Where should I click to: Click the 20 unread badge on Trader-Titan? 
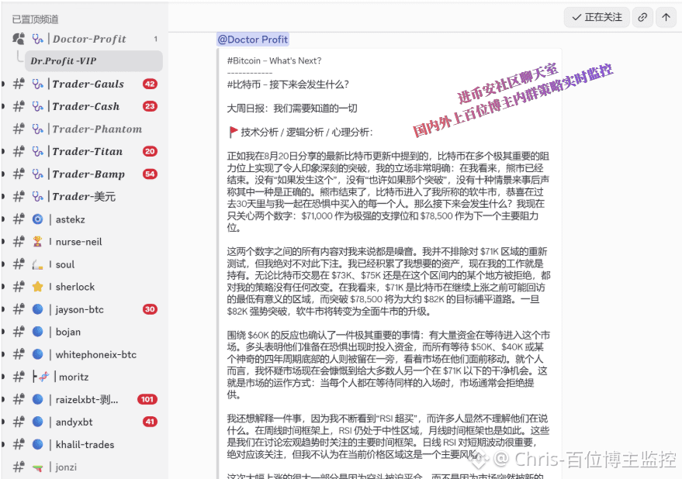pos(150,151)
